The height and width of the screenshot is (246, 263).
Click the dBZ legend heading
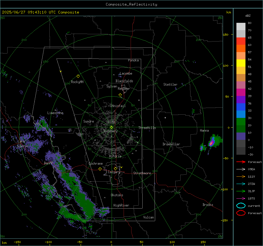click(x=248, y=16)
